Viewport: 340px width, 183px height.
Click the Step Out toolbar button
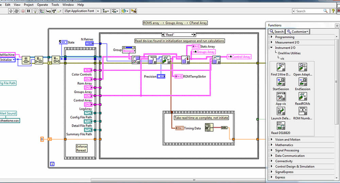(x=59, y=11)
